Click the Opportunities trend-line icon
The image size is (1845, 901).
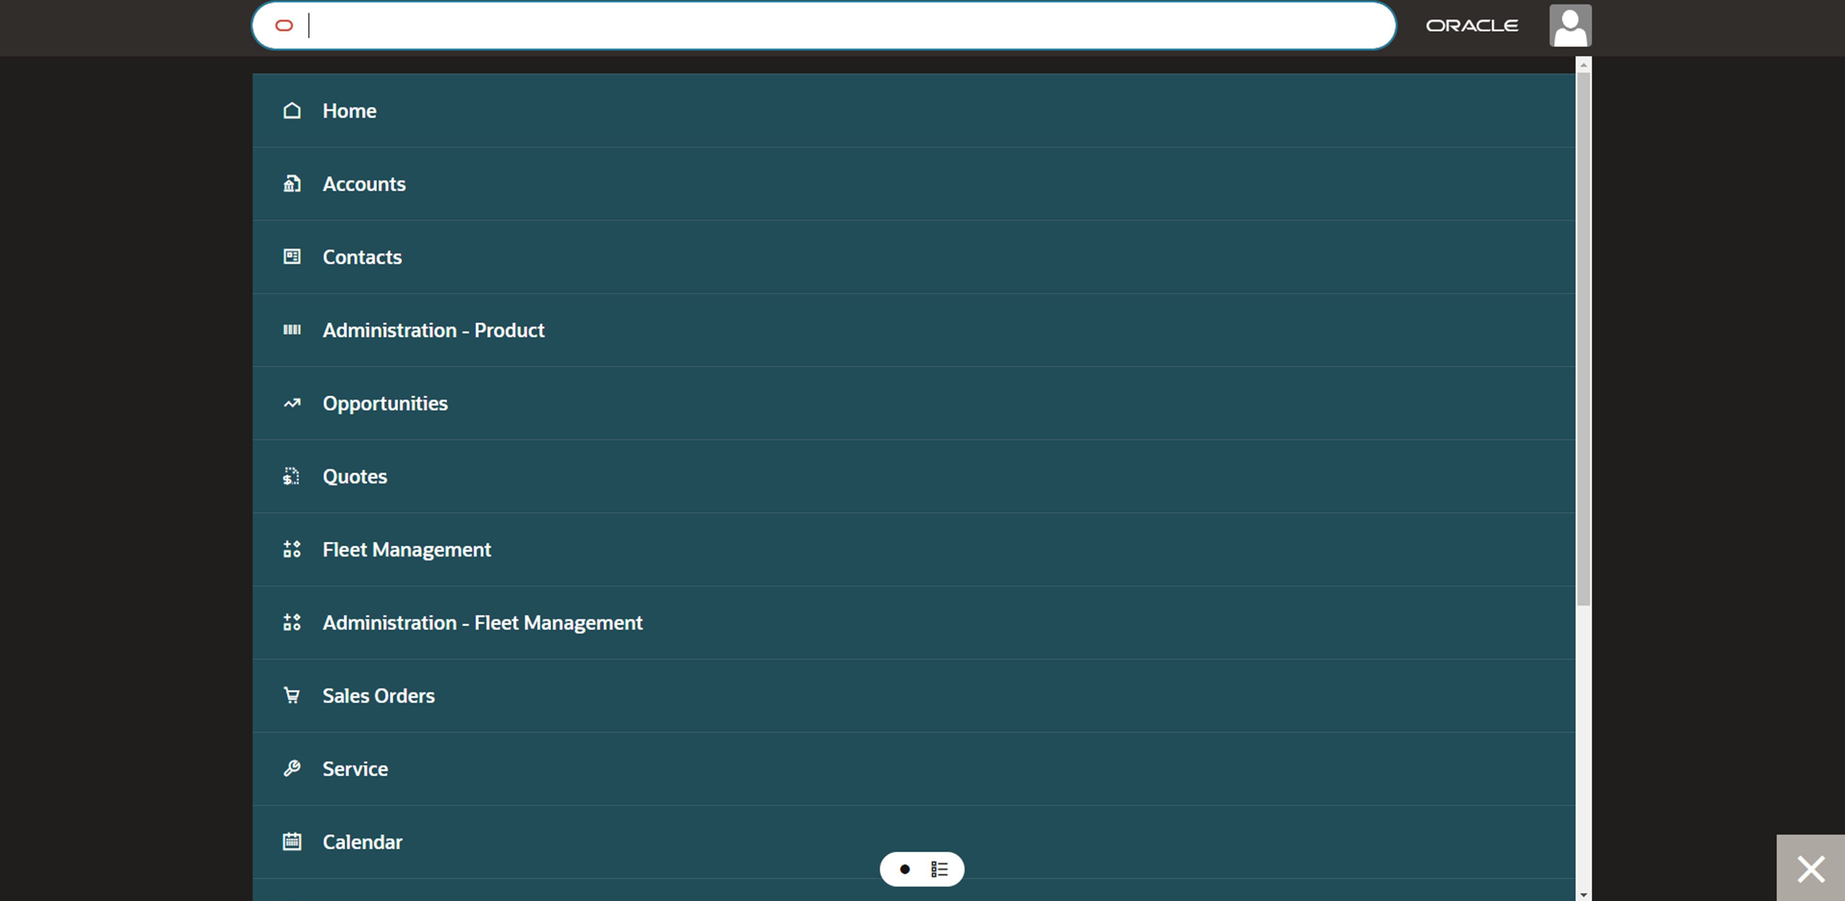[292, 403]
